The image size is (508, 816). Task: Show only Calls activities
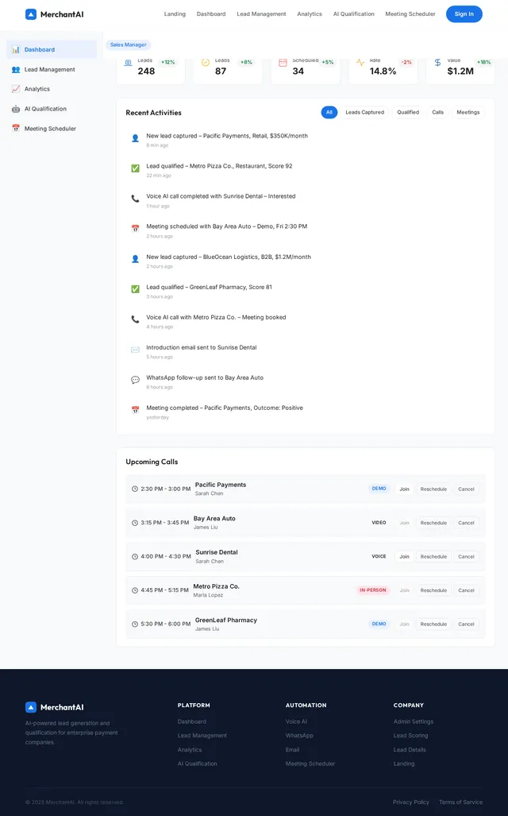click(438, 112)
